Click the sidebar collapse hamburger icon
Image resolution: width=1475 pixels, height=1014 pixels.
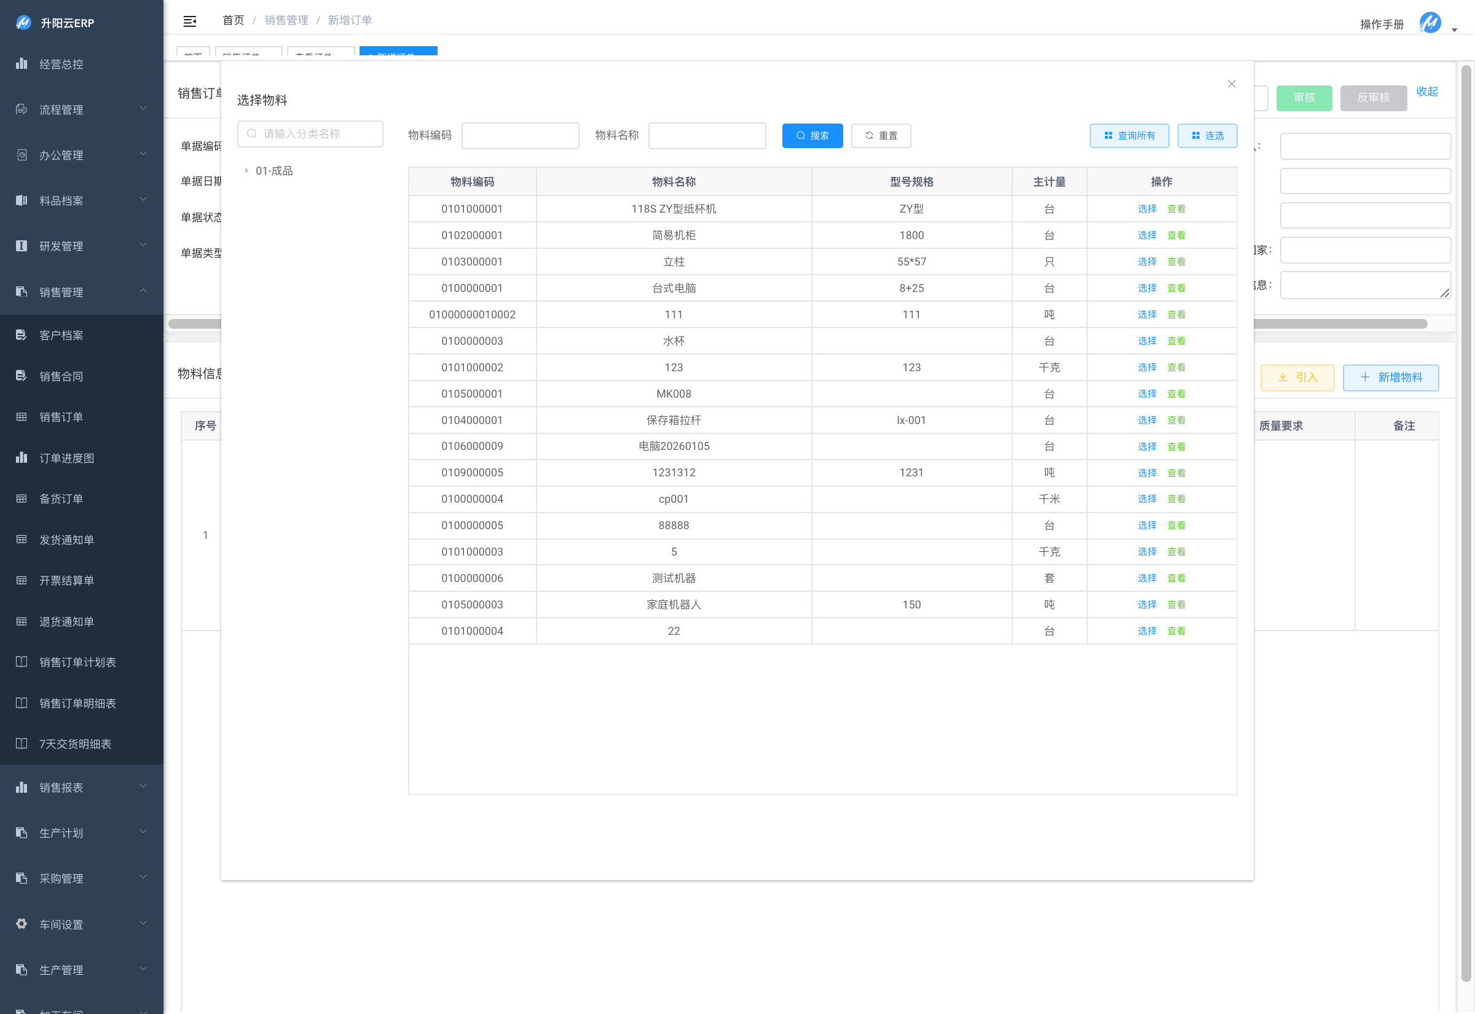point(189,22)
